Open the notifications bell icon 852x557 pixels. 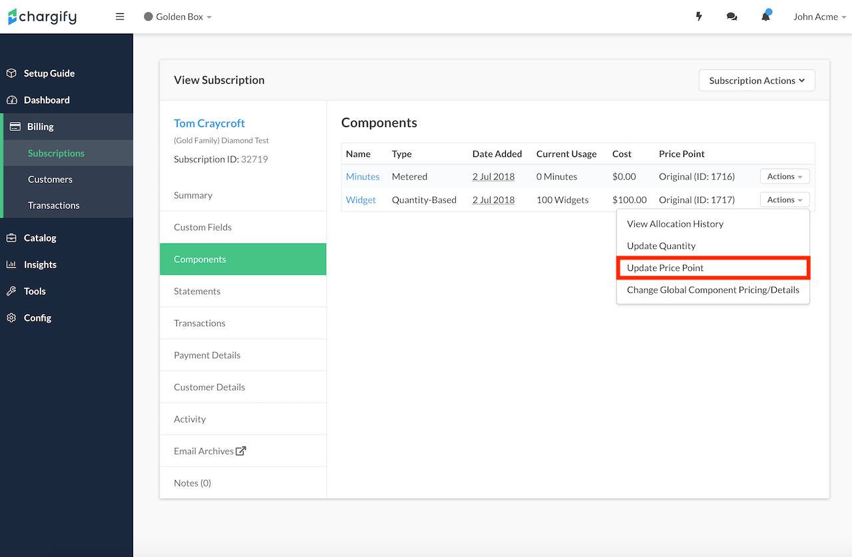click(765, 17)
